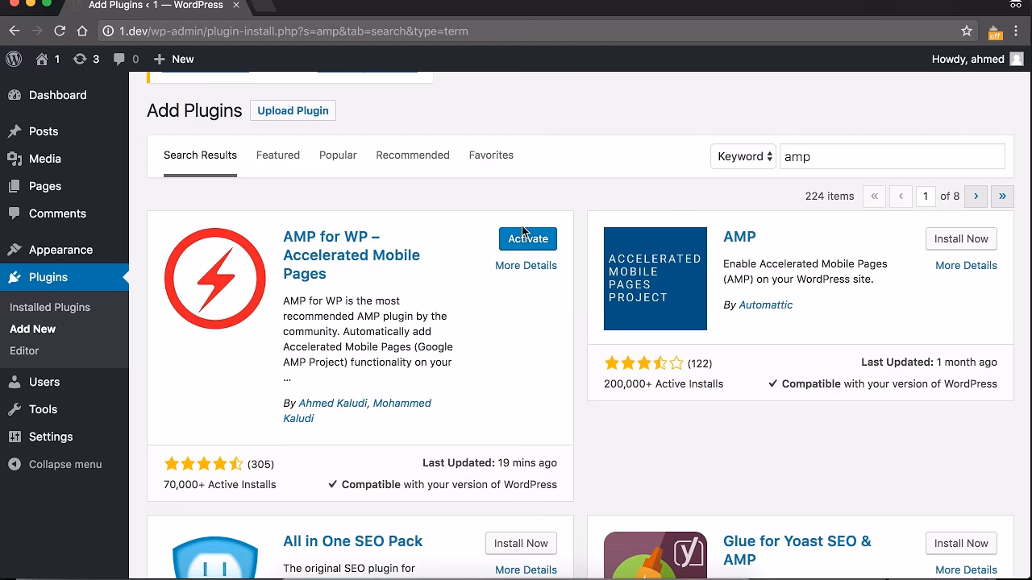Click the WordPress logo in the admin bar
The width and height of the screenshot is (1032, 580).
tap(13, 58)
